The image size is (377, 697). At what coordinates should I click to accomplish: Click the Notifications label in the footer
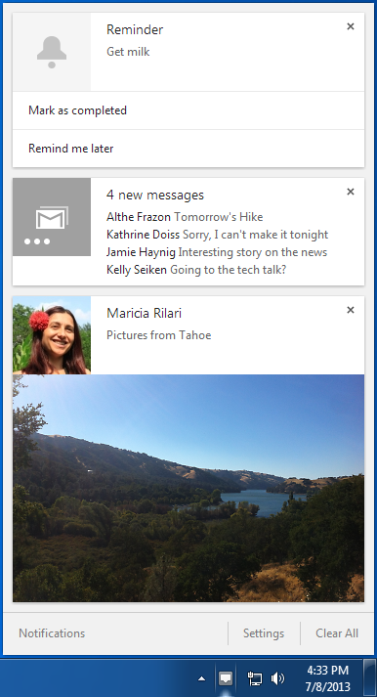click(52, 633)
